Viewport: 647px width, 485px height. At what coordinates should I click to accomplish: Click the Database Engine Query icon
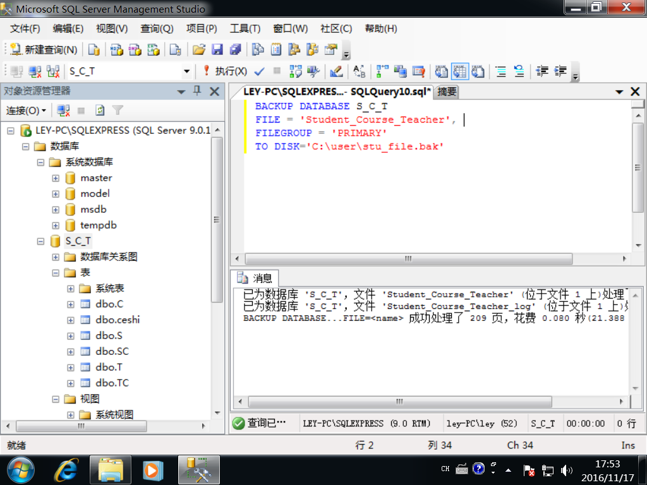(x=94, y=50)
